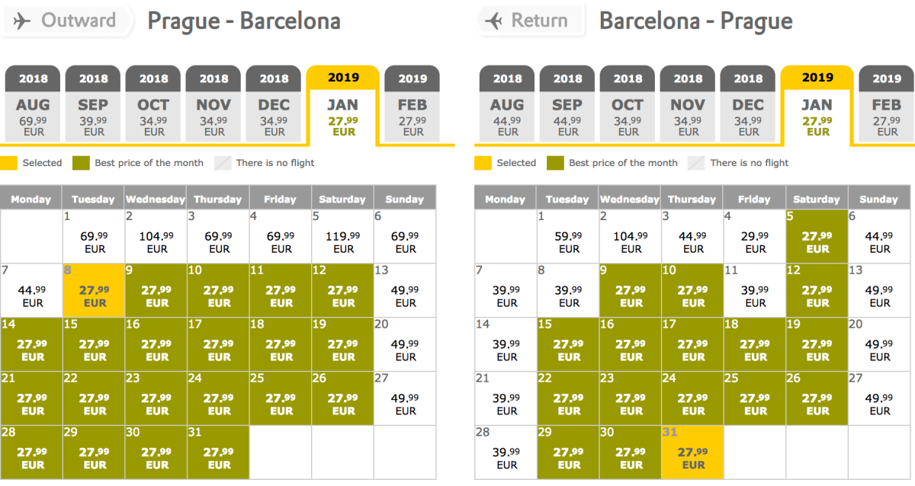Click yellow Selected legend swatch in Outward panel

point(8,163)
